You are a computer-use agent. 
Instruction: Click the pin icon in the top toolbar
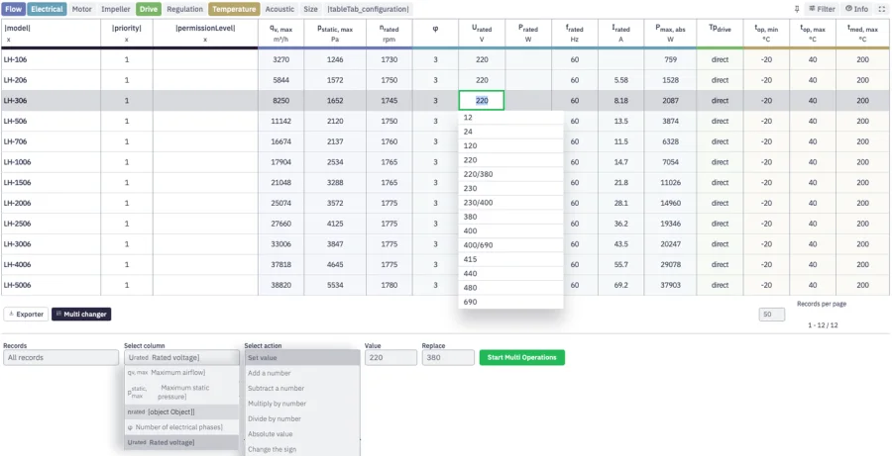click(797, 9)
